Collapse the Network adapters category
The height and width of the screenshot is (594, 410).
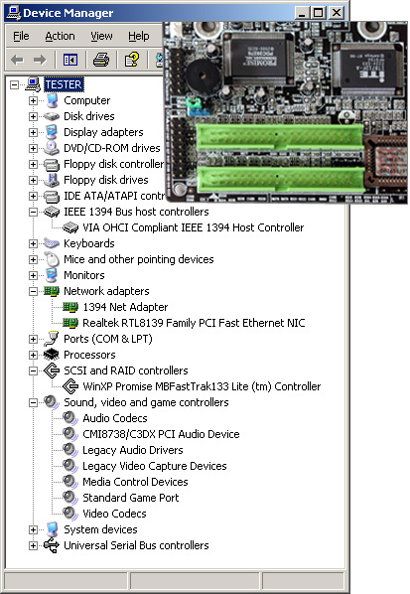point(34,291)
